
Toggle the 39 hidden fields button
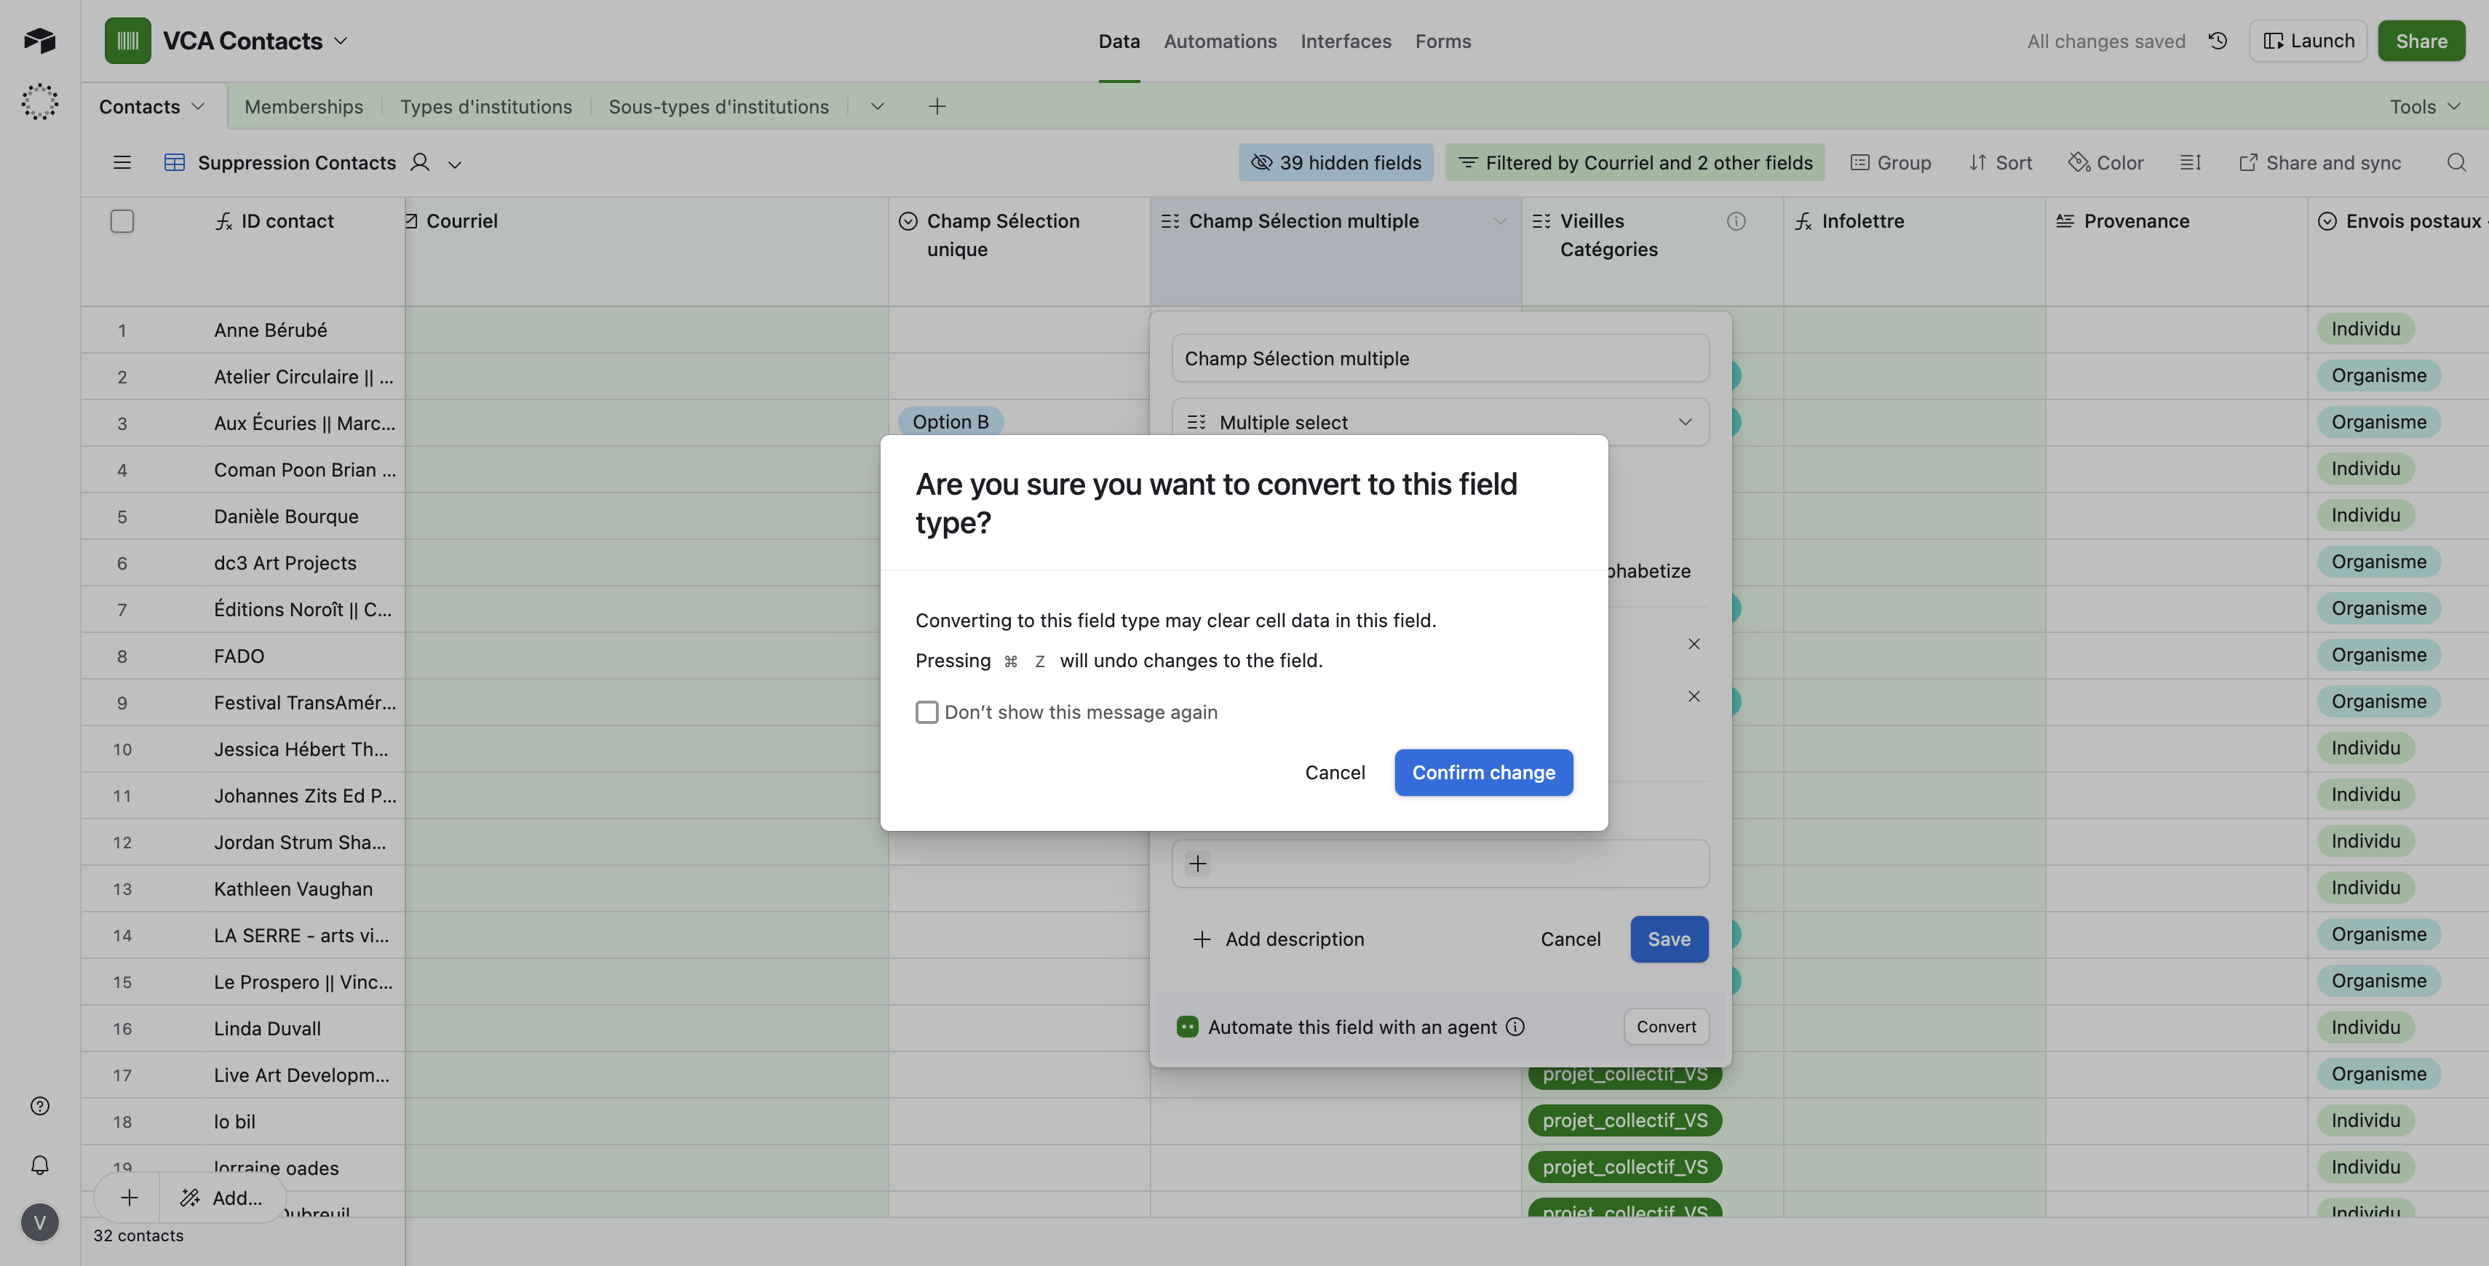[1335, 162]
